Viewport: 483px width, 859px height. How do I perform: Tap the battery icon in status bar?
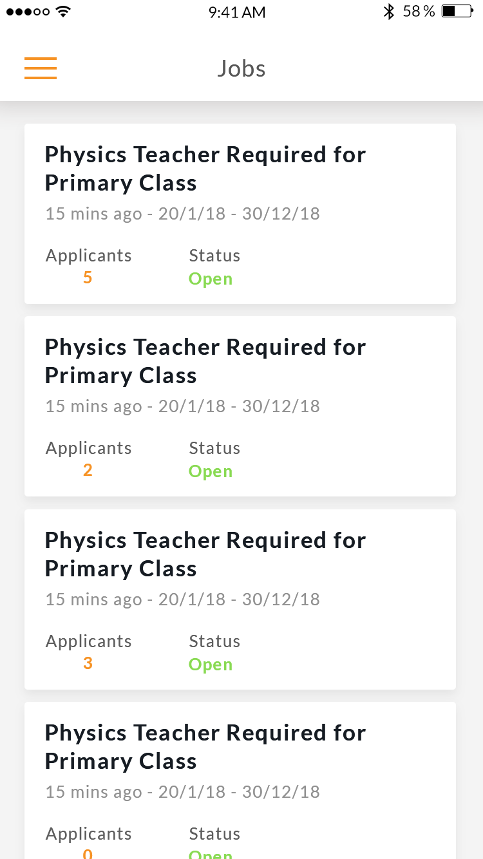click(458, 12)
